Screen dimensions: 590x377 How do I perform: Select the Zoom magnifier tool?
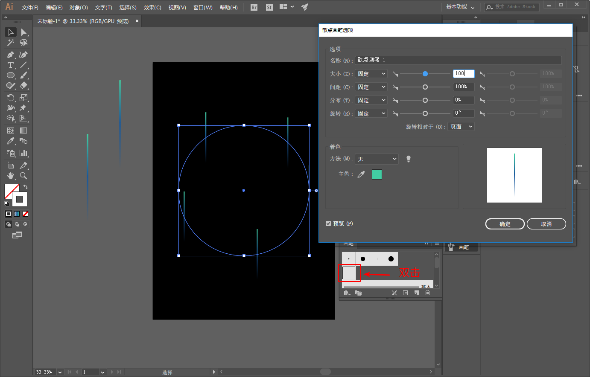pos(23,176)
